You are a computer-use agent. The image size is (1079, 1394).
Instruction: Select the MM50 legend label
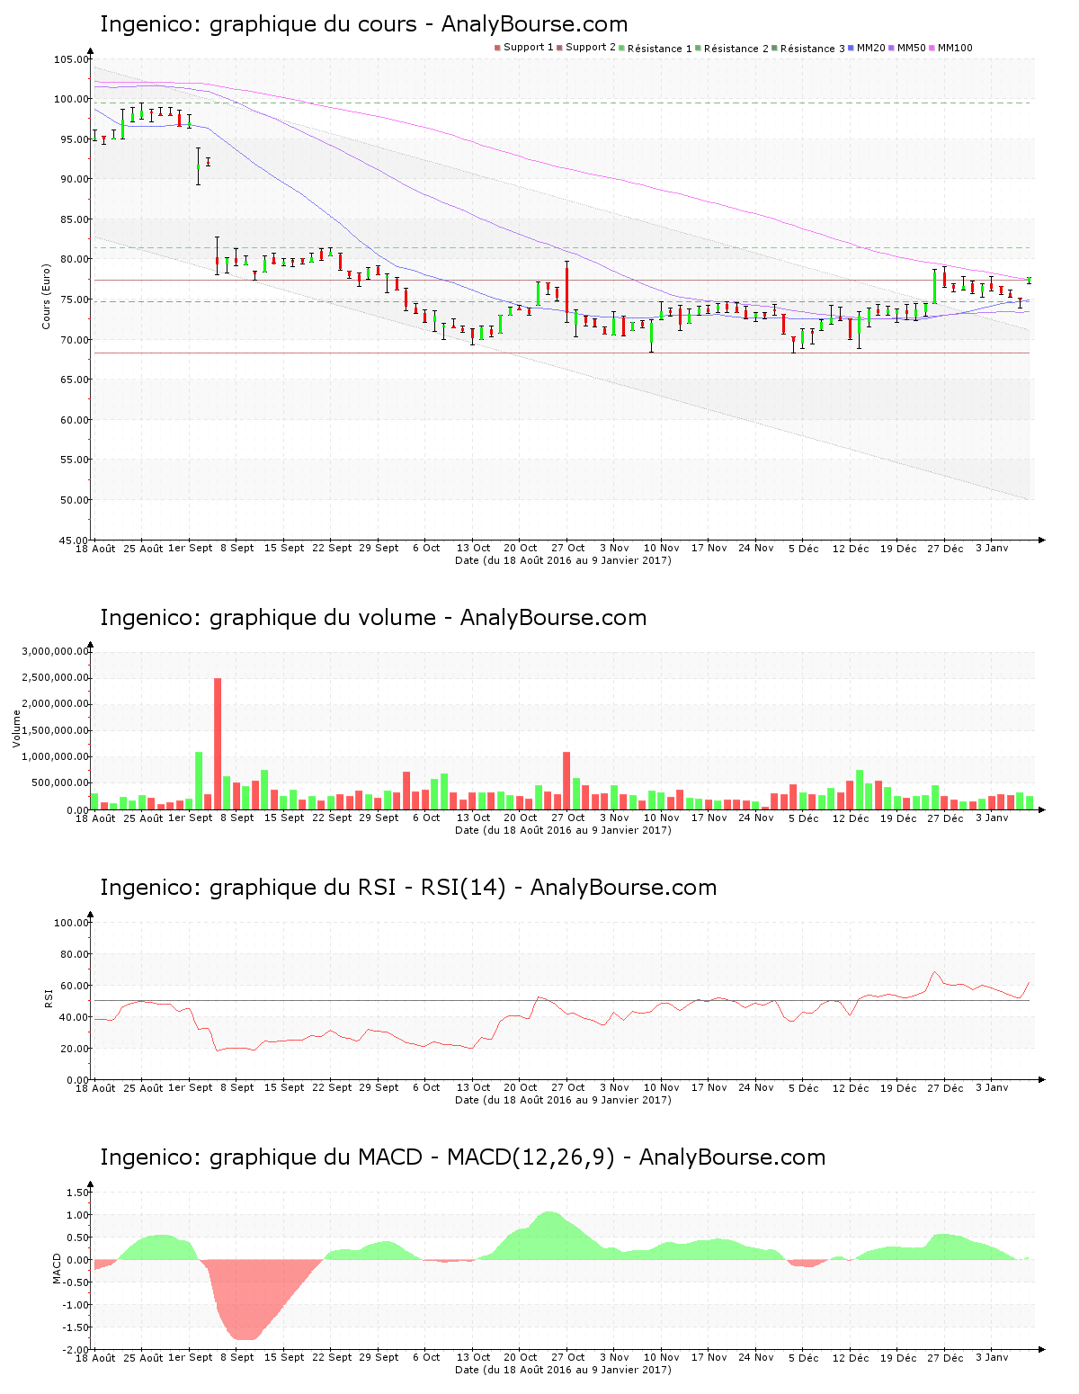click(x=912, y=48)
